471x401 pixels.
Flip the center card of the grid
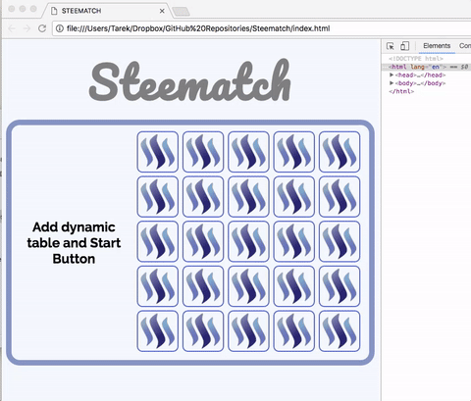click(248, 241)
